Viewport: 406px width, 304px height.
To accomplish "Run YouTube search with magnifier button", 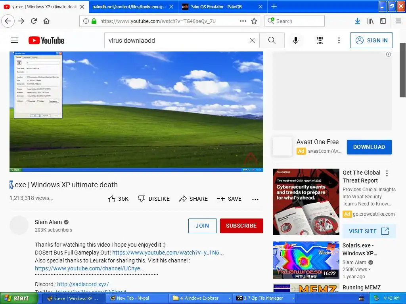I will (272, 40).
